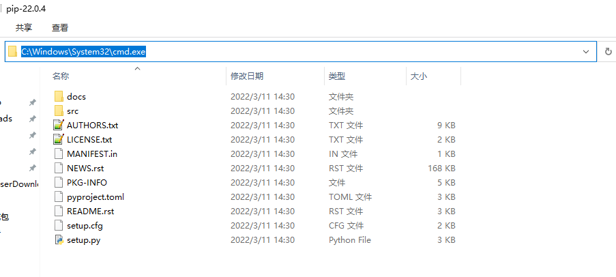Select the setup.cfg file name
This screenshot has width=616, height=277.
[85, 226]
